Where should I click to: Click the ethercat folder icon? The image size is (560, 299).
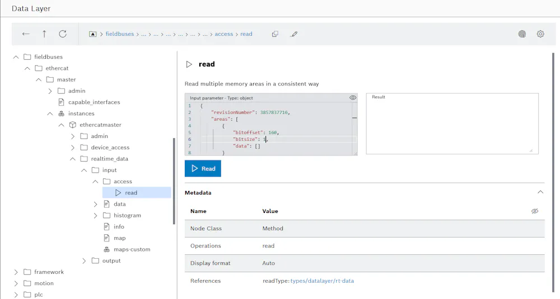[39, 68]
